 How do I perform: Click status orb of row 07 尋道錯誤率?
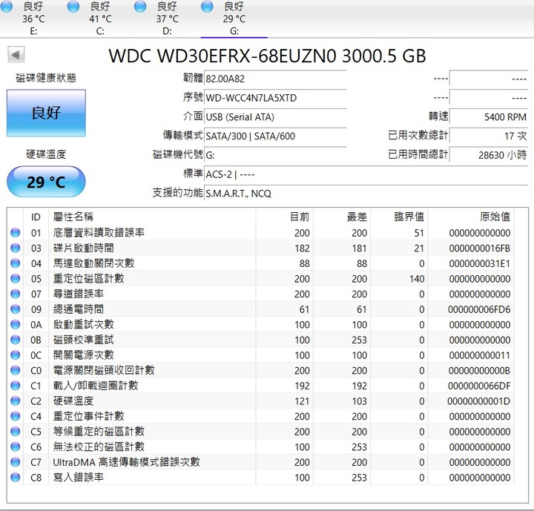tap(16, 294)
